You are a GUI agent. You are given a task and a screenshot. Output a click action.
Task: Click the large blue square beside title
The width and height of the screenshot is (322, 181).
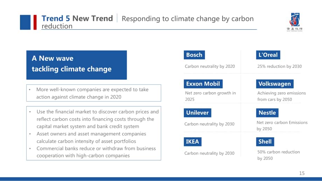pos(25,22)
